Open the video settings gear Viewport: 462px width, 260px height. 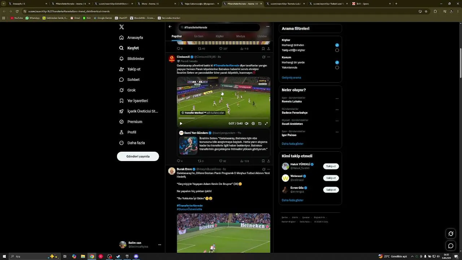253,123
